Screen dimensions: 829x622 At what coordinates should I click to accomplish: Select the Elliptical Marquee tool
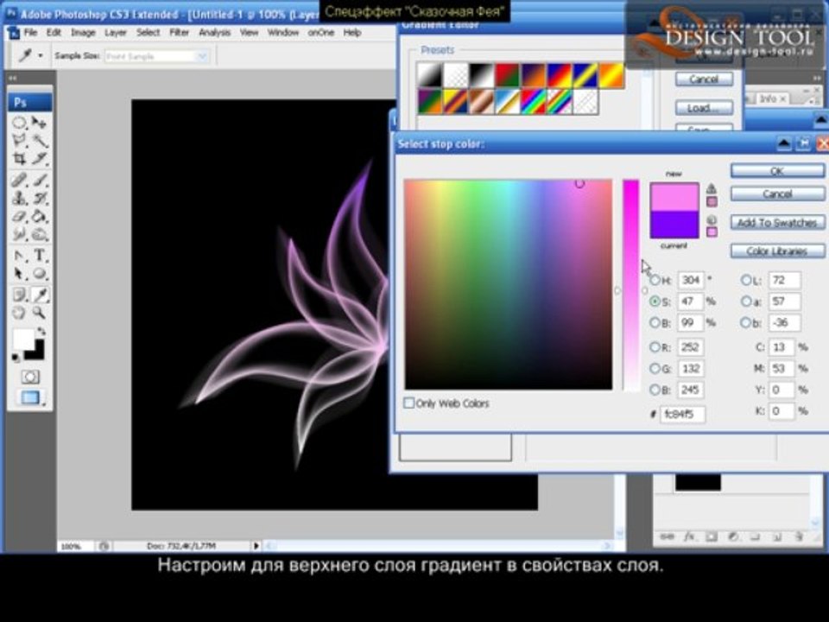click(20, 123)
